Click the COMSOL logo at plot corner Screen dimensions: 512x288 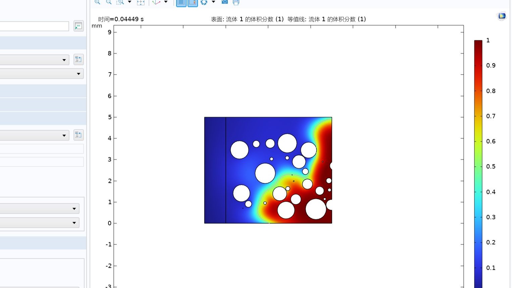point(502,16)
